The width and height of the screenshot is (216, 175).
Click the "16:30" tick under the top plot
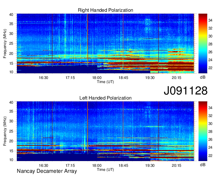click(x=44, y=78)
